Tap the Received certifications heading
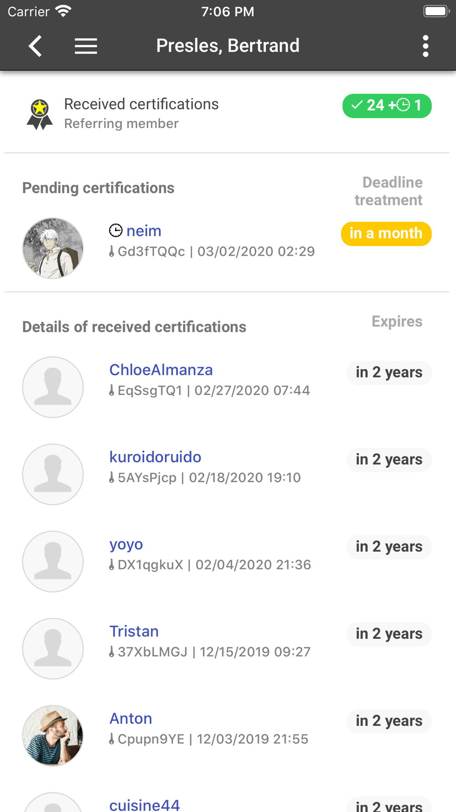Screen dimensions: 456x812 click(x=141, y=104)
